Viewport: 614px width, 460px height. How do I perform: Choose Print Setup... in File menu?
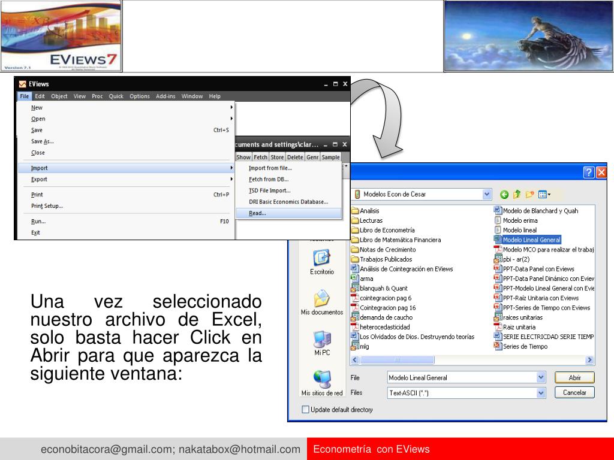(125, 206)
